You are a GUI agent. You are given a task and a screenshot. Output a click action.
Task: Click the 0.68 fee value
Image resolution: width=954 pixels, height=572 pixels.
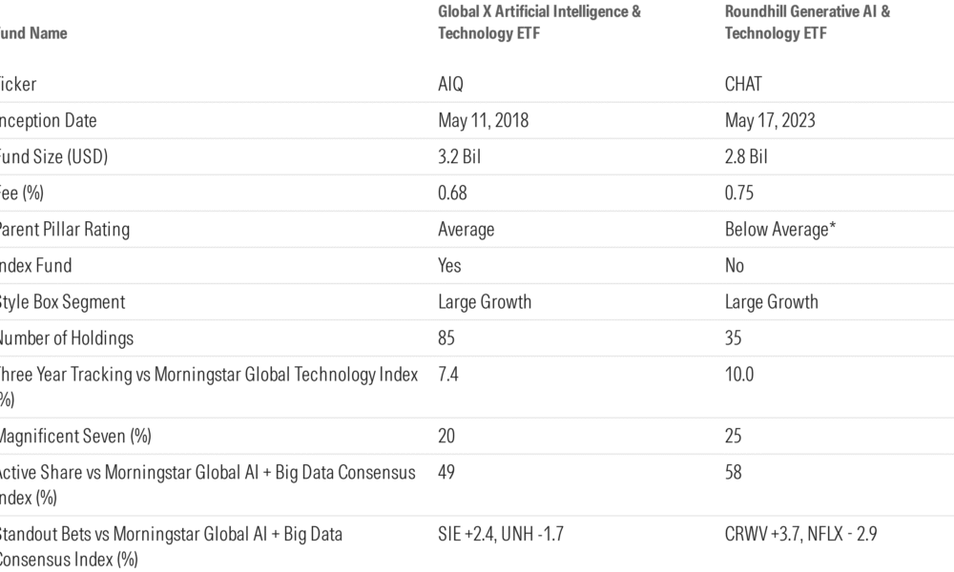point(452,194)
